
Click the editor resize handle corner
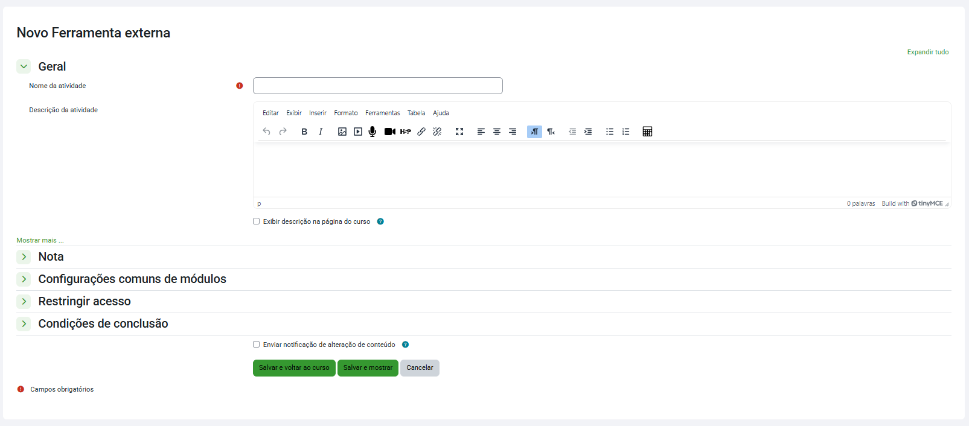947,204
